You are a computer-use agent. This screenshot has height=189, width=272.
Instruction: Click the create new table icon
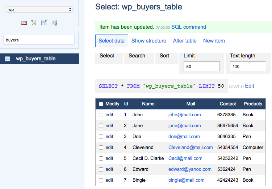point(54,23)
